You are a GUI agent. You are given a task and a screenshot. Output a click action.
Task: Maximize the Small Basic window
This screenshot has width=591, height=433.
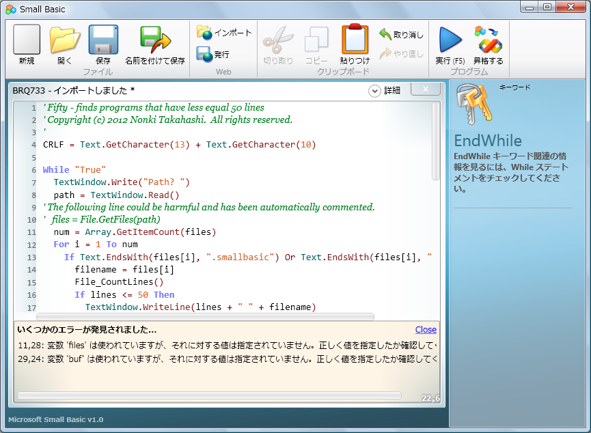click(547, 7)
